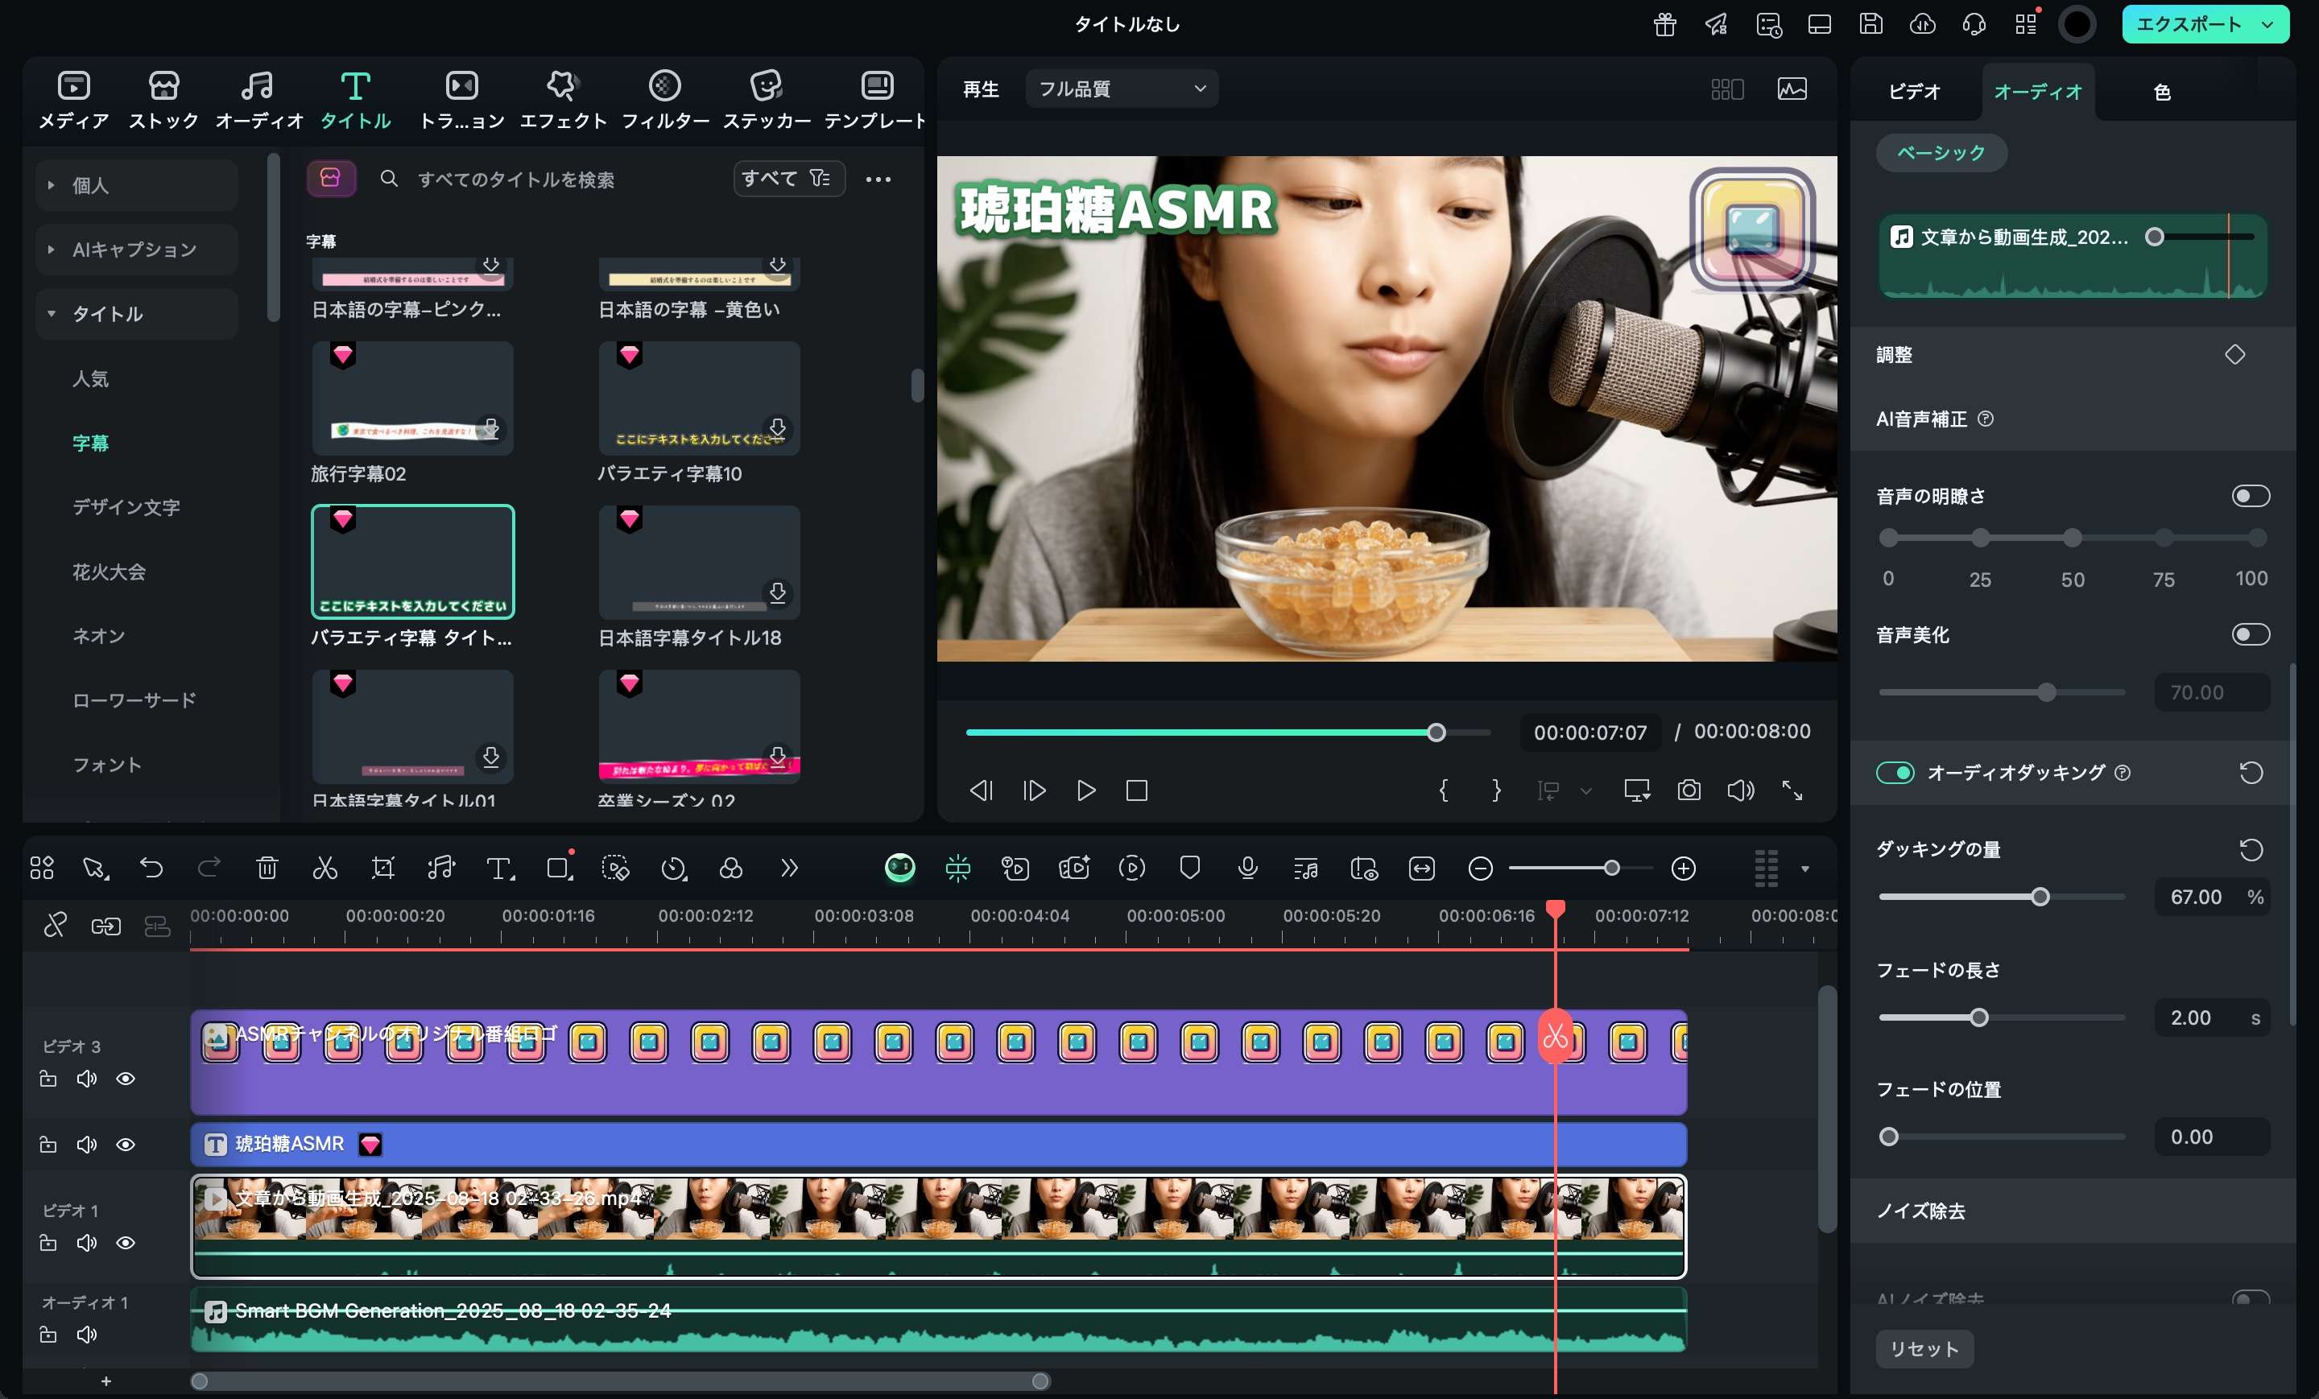Click the stop button in preview

(x=1137, y=790)
